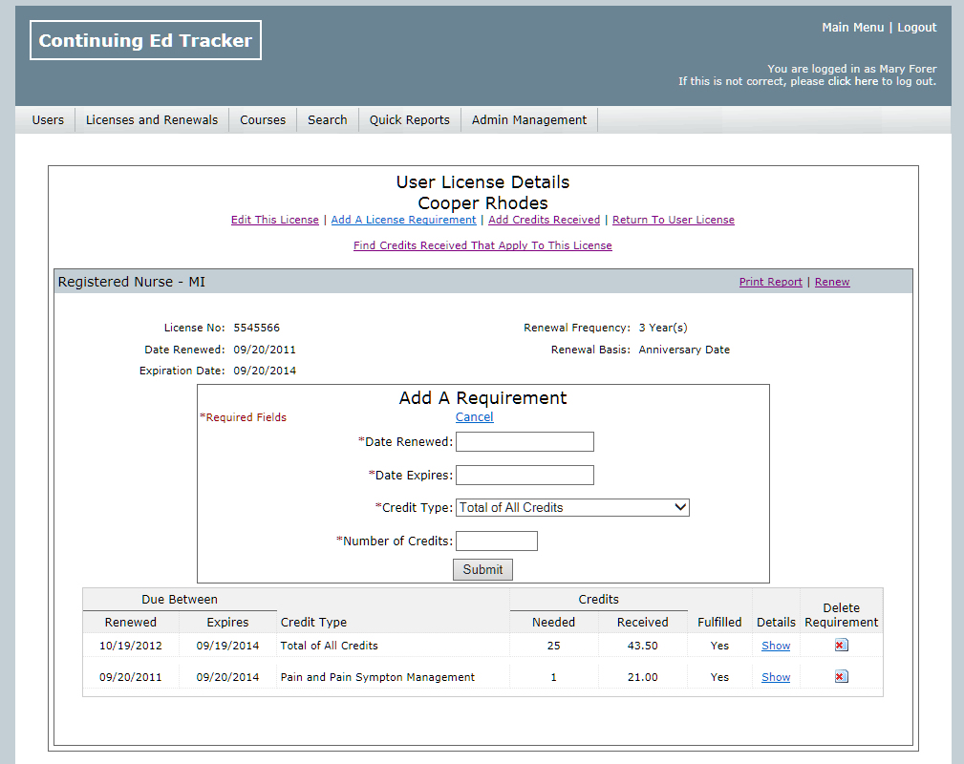The width and height of the screenshot is (964, 764).
Task: Click the Date Renewed input field
Action: point(525,441)
